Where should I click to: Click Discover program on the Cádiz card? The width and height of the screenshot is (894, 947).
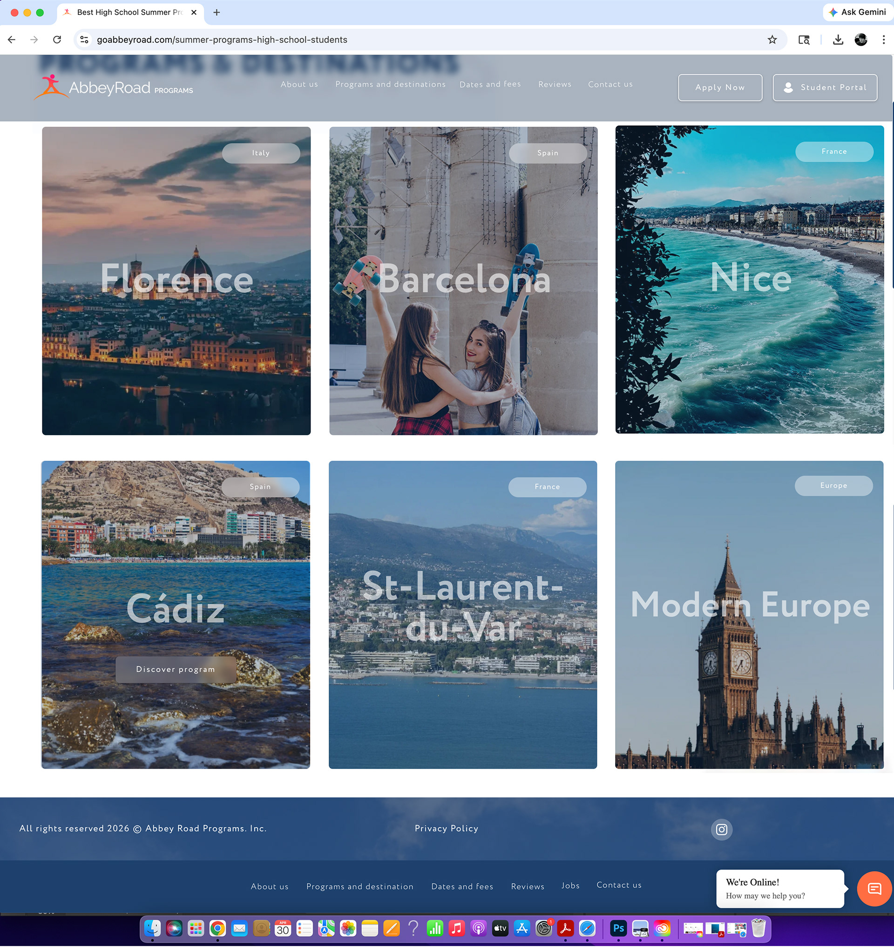click(176, 669)
